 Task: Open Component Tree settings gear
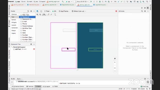coord(31,44)
